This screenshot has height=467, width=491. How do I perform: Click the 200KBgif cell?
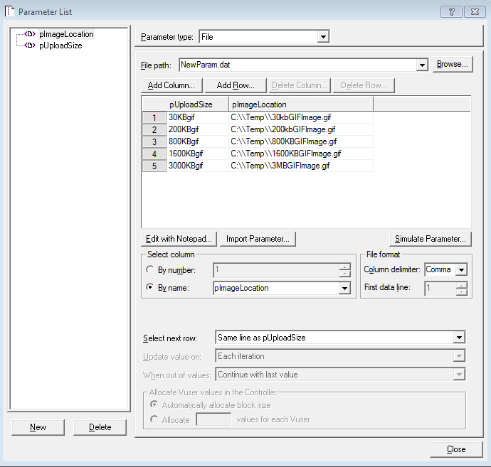point(198,129)
